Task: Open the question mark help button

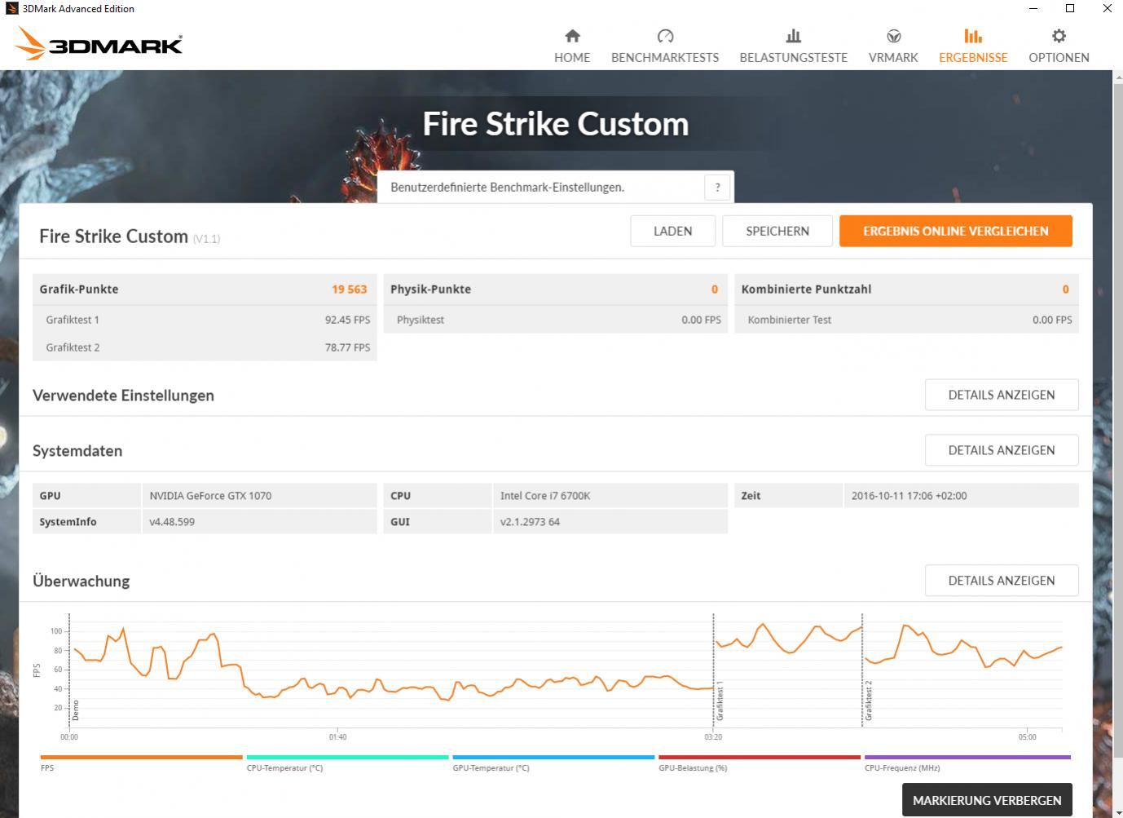Action: tap(717, 187)
